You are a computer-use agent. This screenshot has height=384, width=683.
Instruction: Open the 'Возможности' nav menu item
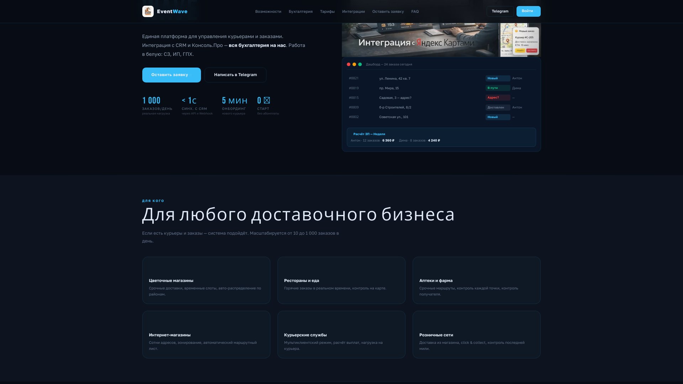(x=268, y=11)
